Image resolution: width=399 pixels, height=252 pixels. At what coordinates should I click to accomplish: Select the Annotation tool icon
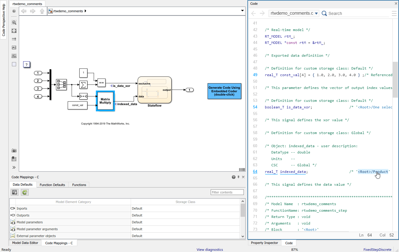tap(14, 47)
